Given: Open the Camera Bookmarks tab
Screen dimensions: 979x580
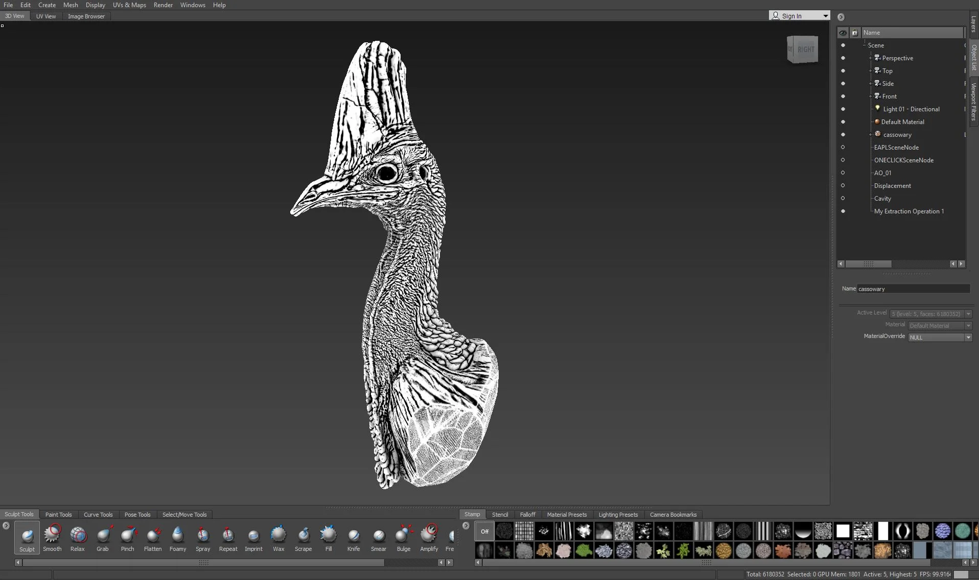Looking at the screenshot, I should (x=673, y=515).
